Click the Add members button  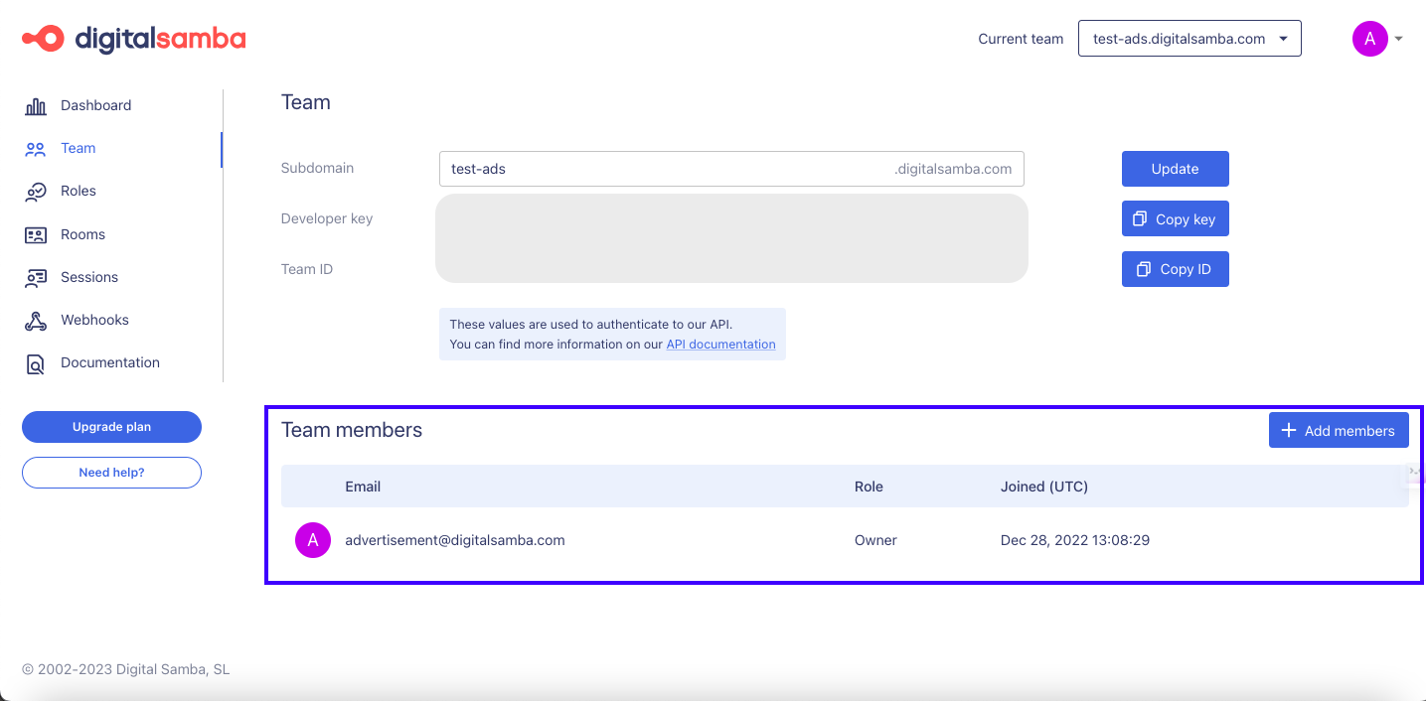coord(1339,430)
